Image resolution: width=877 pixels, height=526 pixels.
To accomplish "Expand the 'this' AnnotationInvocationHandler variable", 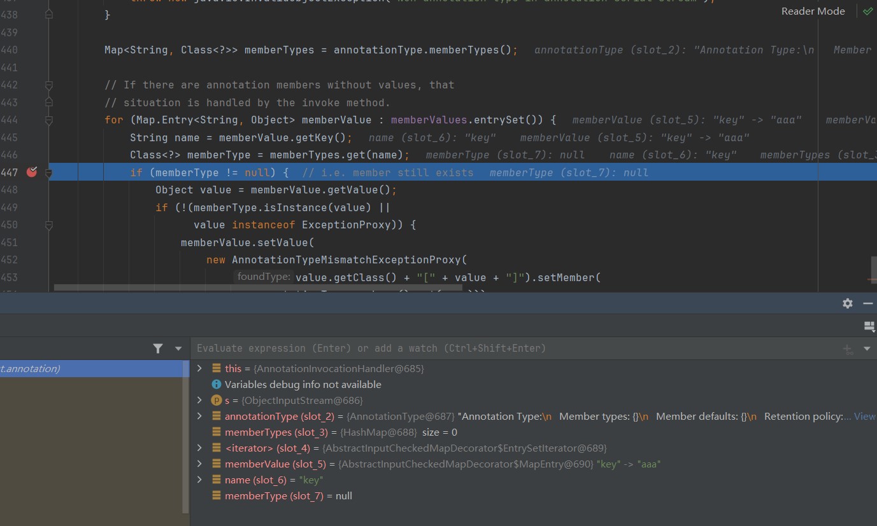I will point(199,368).
